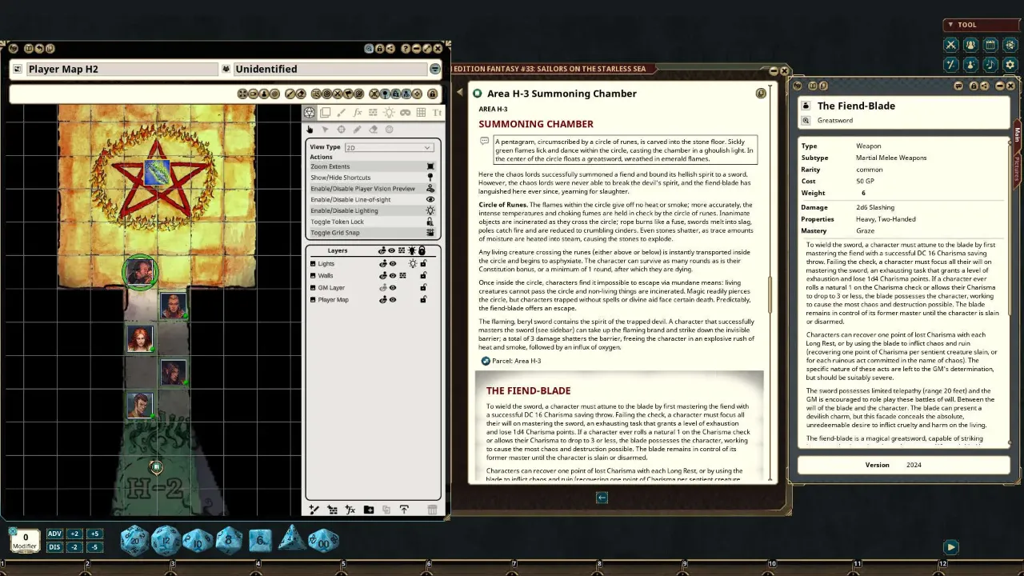Toggle visibility eye of GM Layer
The height and width of the screenshot is (576, 1024).
tap(393, 287)
